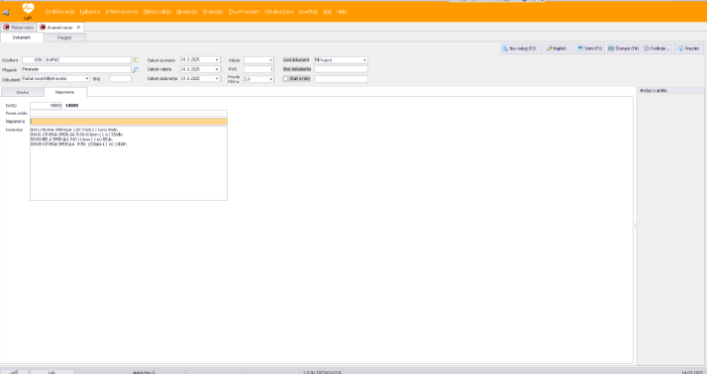
Task: Switch to the Maloprodaja window tab
Action: tap(19, 28)
